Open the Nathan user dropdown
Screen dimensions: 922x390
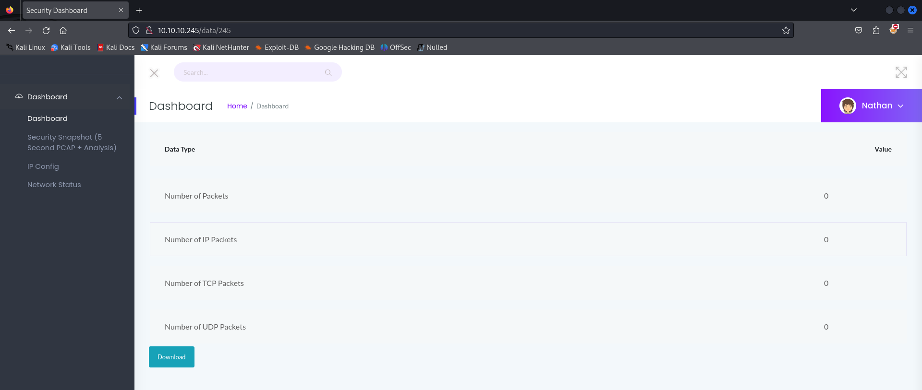pyautogui.click(x=900, y=106)
